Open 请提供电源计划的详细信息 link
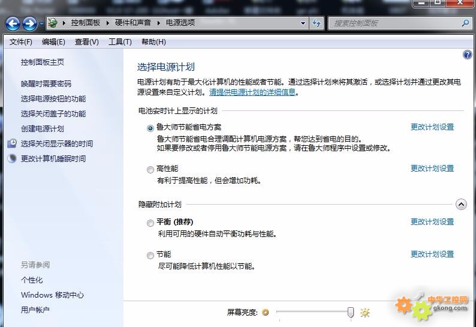The image size is (476, 327). coord(252,92)
